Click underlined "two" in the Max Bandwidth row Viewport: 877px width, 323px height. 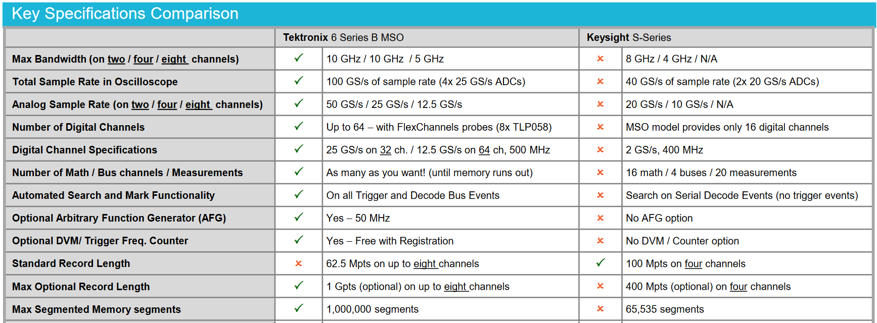[116, 60]
